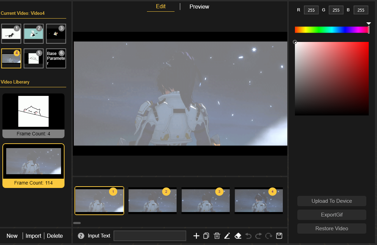Select video slot 1 thumbnail
This screenshot has width=377, height=245.
click(11, 34)
